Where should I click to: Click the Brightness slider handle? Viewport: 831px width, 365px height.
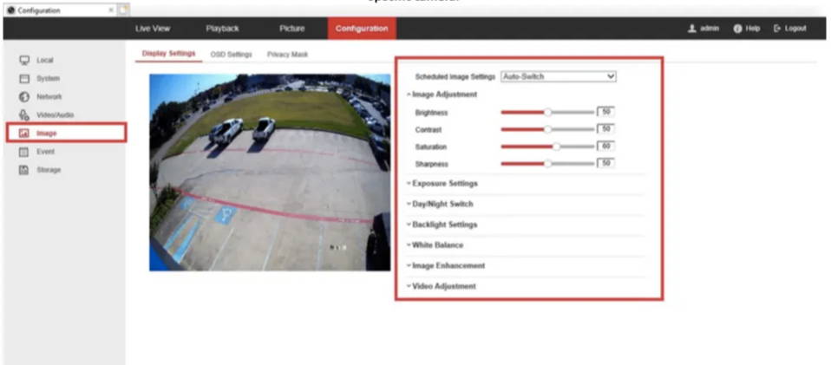(548, 113)
